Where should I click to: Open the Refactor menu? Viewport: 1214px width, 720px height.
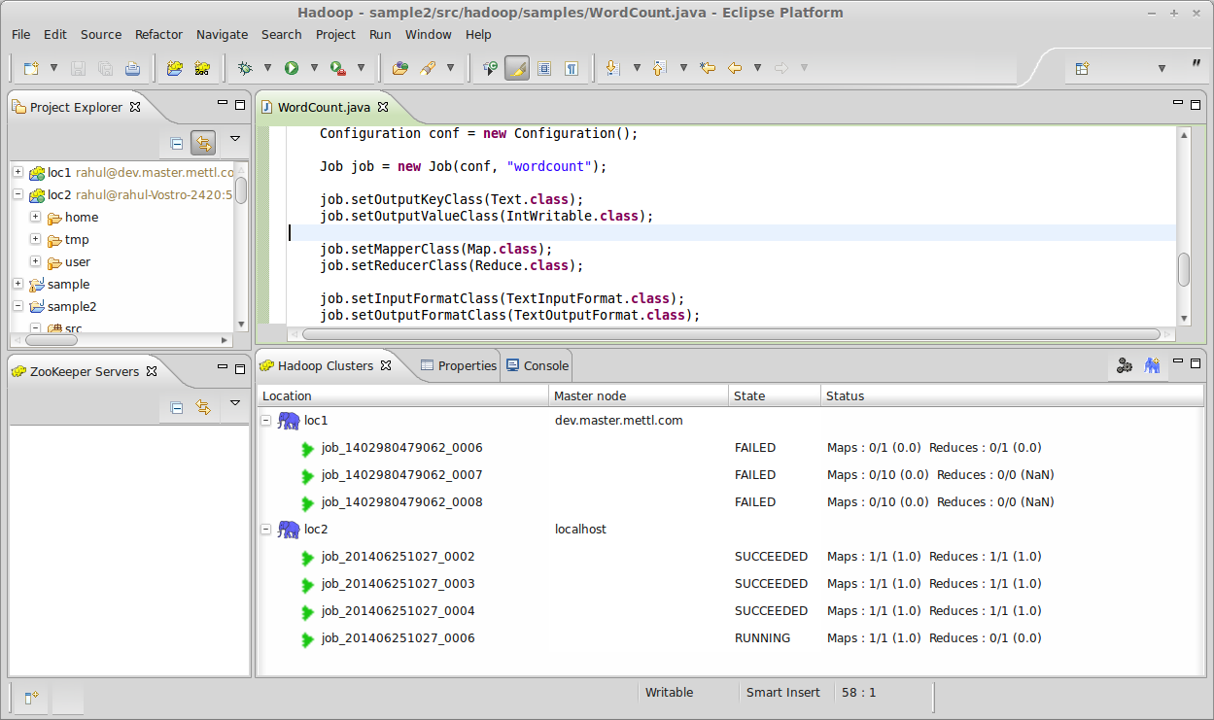158,34
